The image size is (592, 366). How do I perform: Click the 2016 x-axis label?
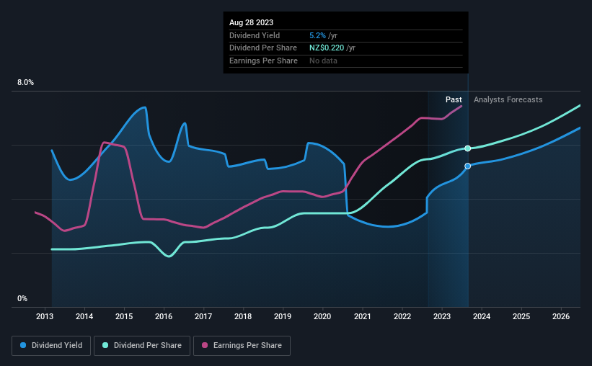click(164, 316)
